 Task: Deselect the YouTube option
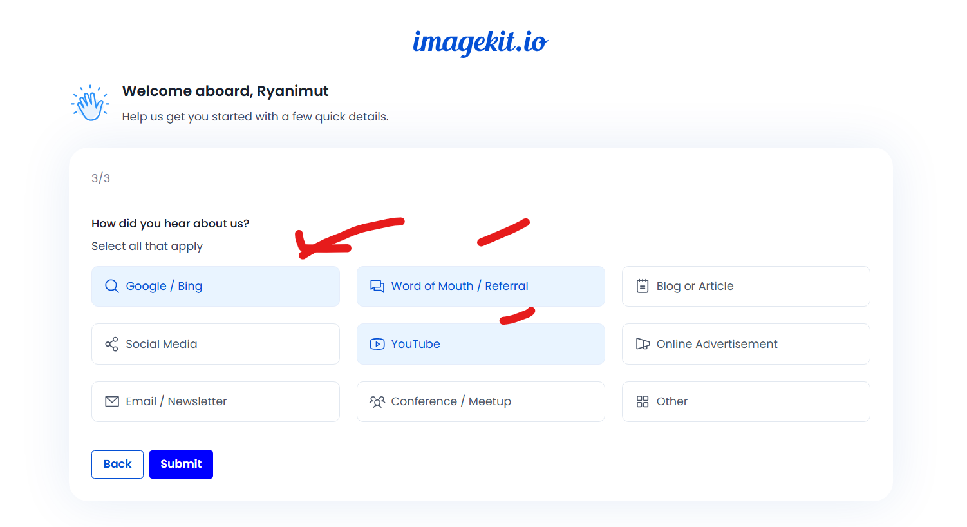[x=480, y=343]
